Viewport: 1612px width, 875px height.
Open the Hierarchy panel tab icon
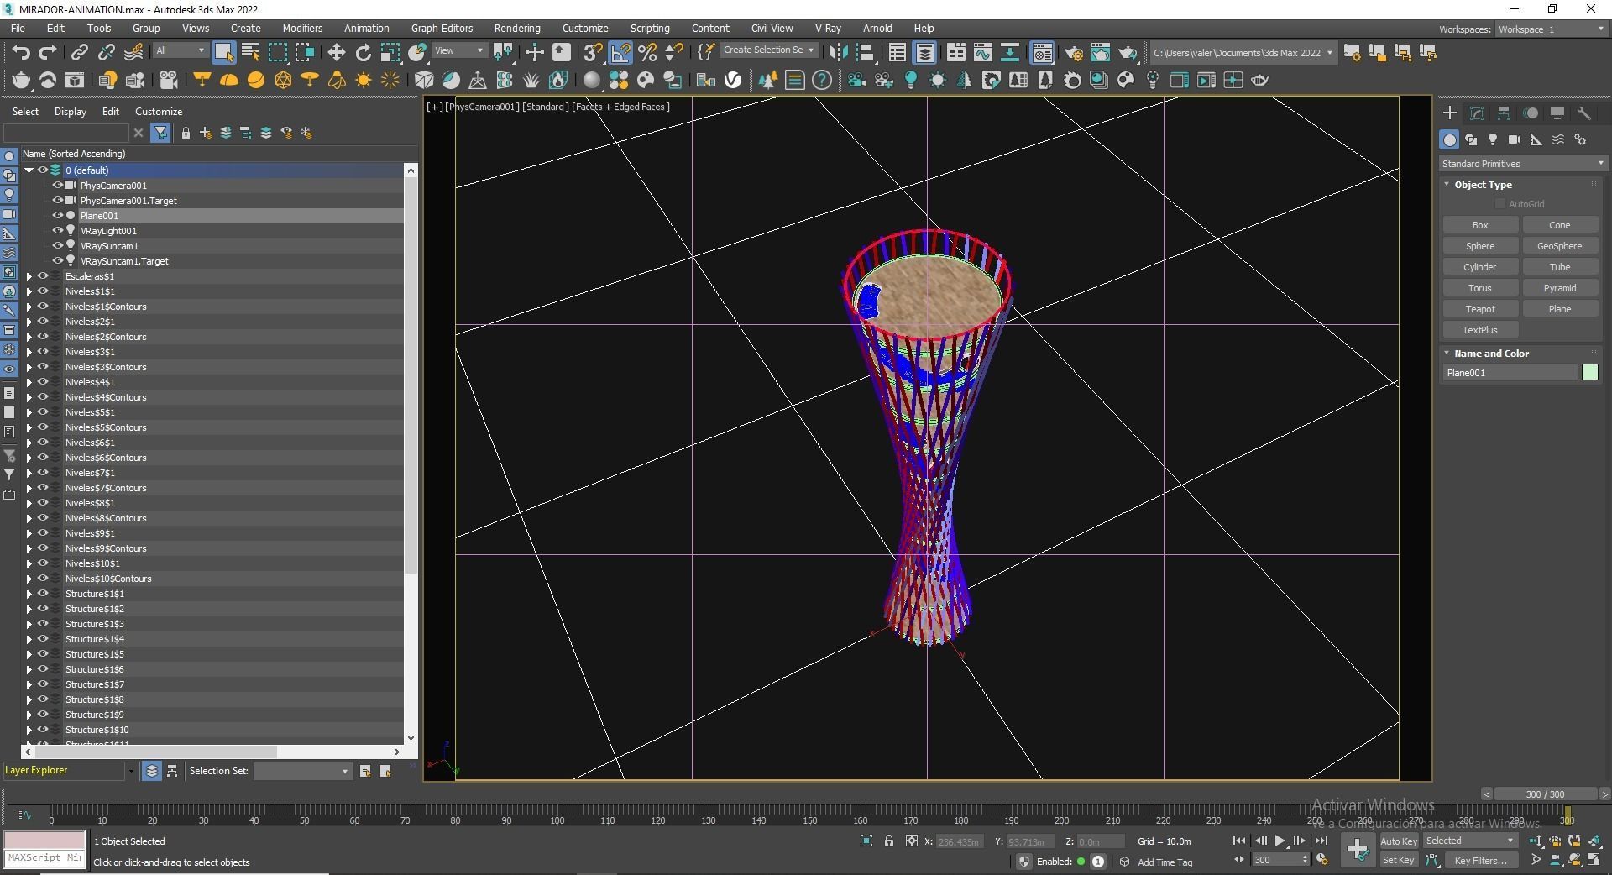point(1504,113)
